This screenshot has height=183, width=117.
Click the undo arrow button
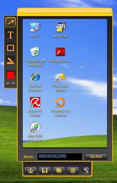[8, 84]
